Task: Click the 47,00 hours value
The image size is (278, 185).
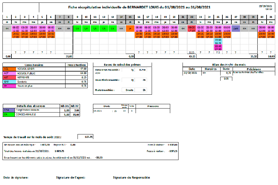Action: 83,69
